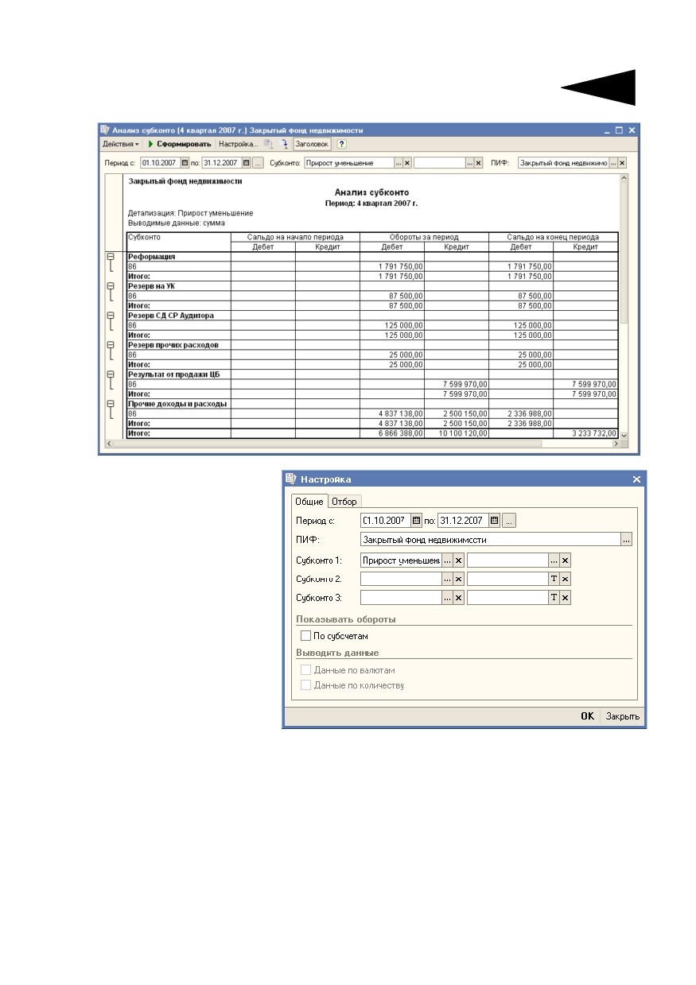Open selector for Субконто Прирост уменьшение in the report
Screen dimensions: 696x985
[x=399, y=162]
